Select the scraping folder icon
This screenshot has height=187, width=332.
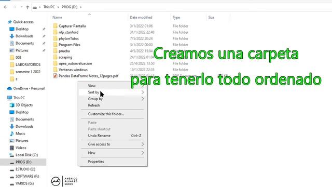pos(56,57)
